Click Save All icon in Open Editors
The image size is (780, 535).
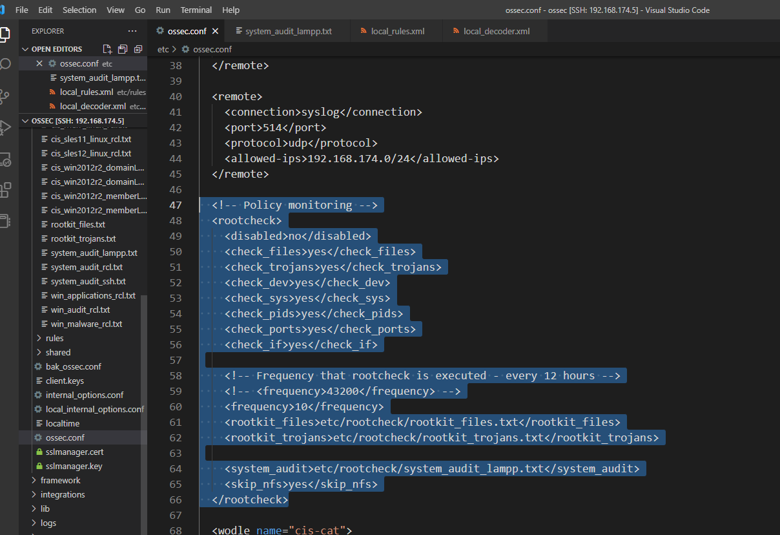click(123, 49)
